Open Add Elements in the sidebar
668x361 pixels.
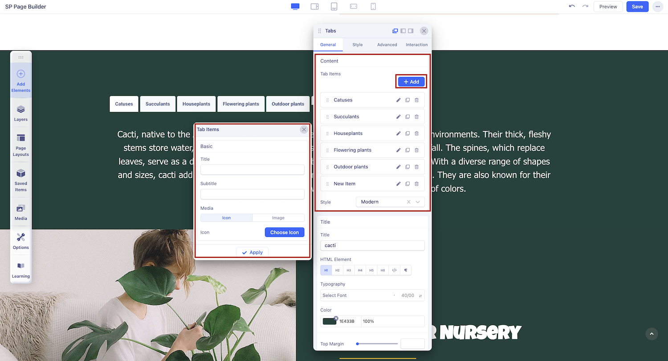[21, 81]
